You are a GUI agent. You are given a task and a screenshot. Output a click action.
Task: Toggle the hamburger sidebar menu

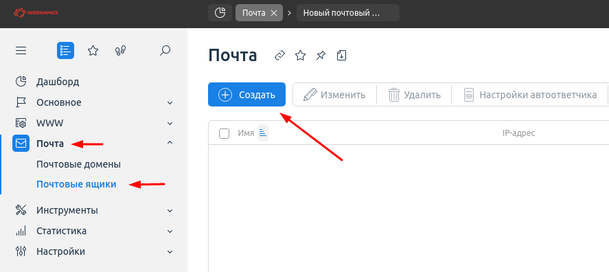point(21,51)
